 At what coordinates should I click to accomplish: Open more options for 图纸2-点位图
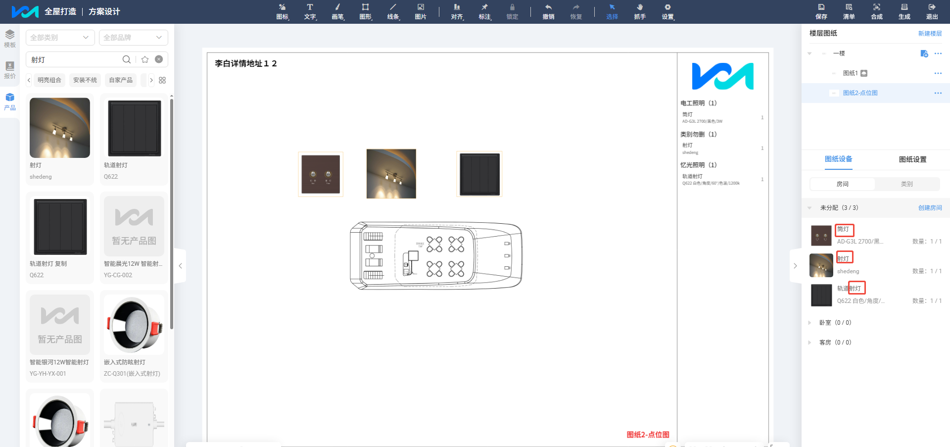(938, 93)
